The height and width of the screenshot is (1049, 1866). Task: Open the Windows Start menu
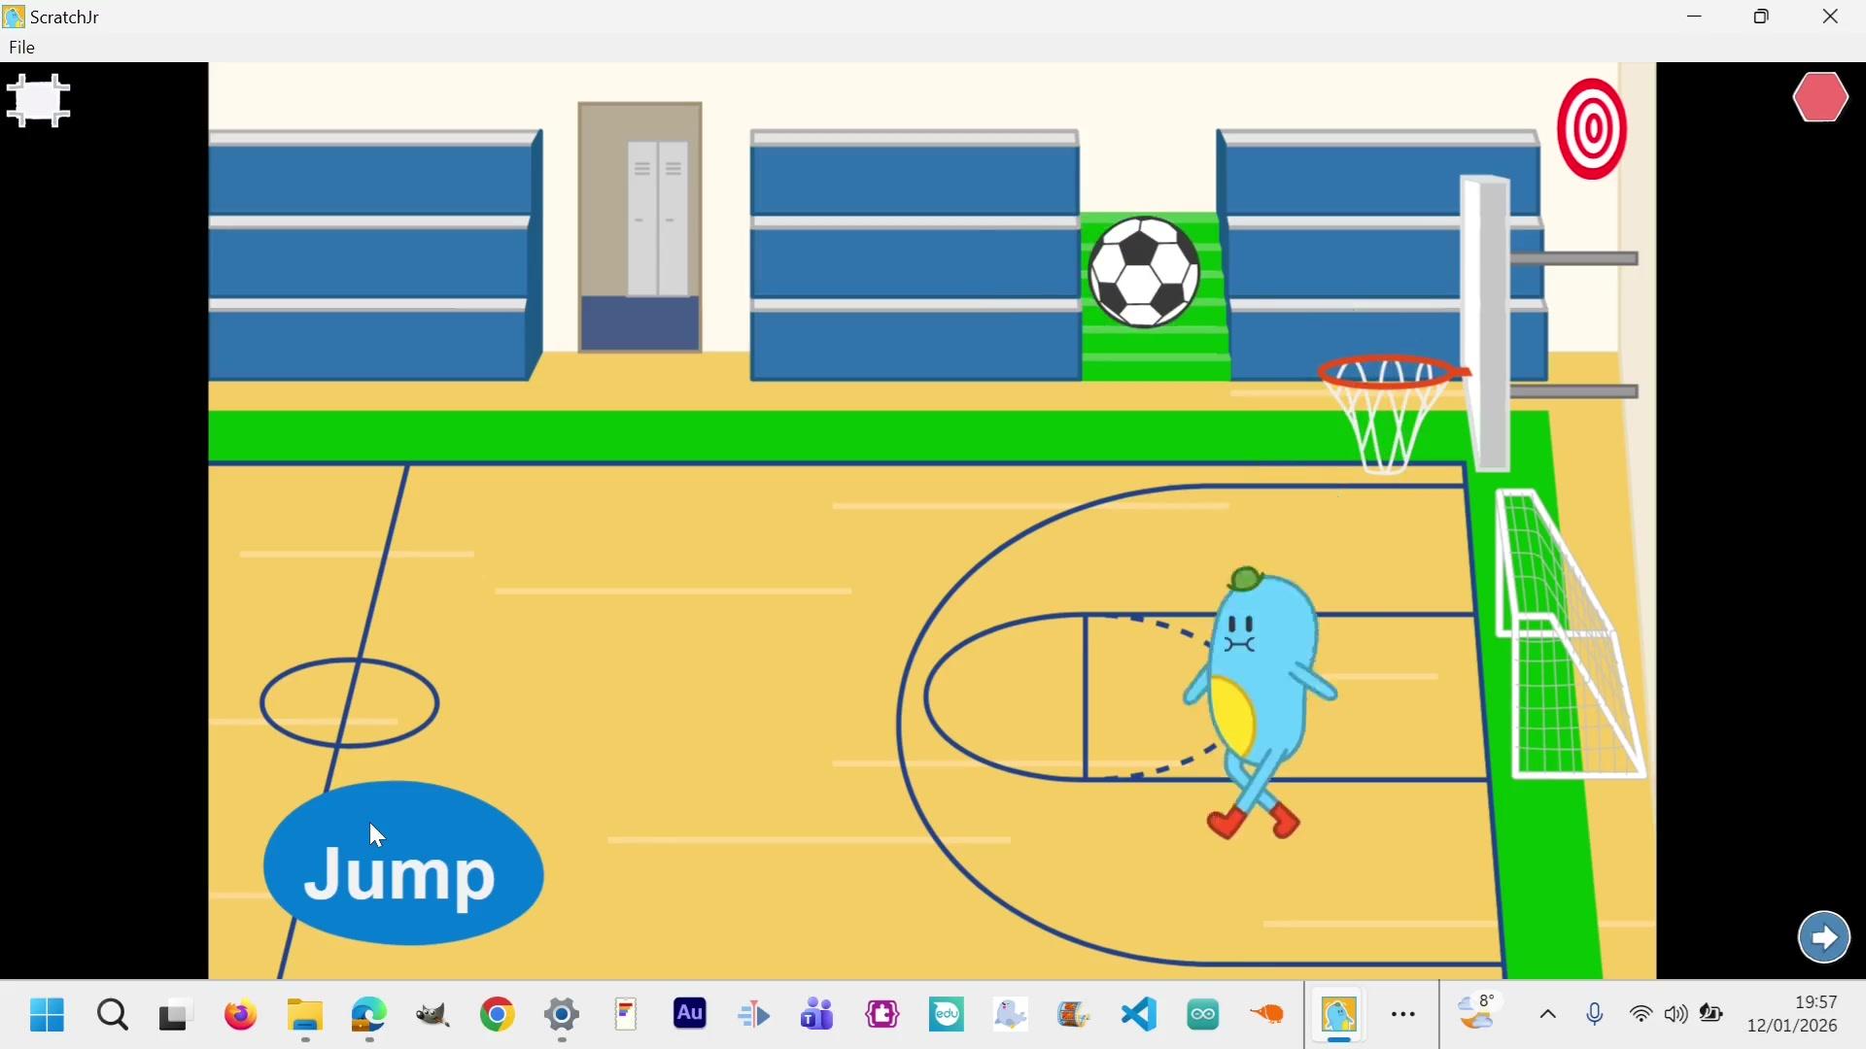[x=47, y=1015]
